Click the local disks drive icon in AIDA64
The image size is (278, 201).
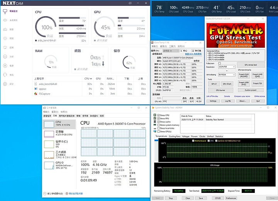[x=155, y=128]
